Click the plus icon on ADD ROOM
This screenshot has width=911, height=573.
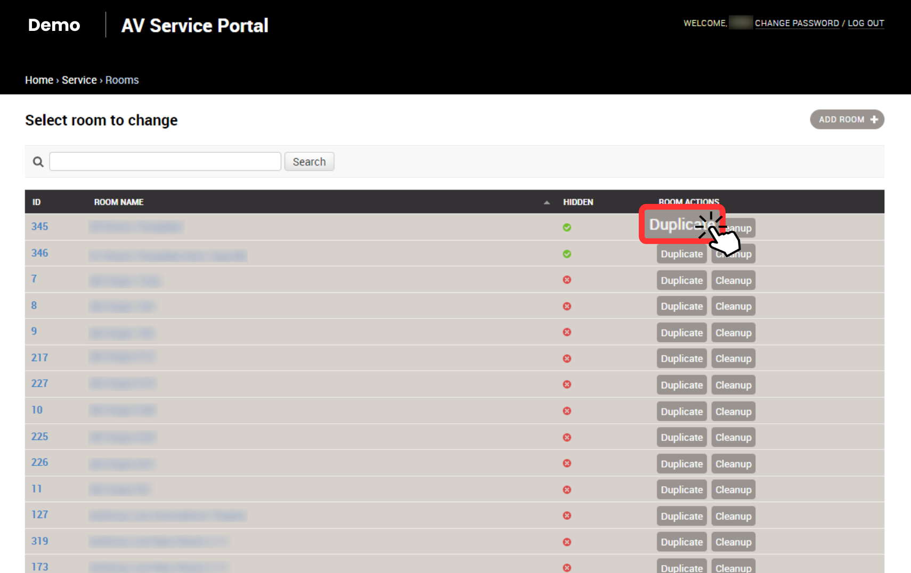874,119
